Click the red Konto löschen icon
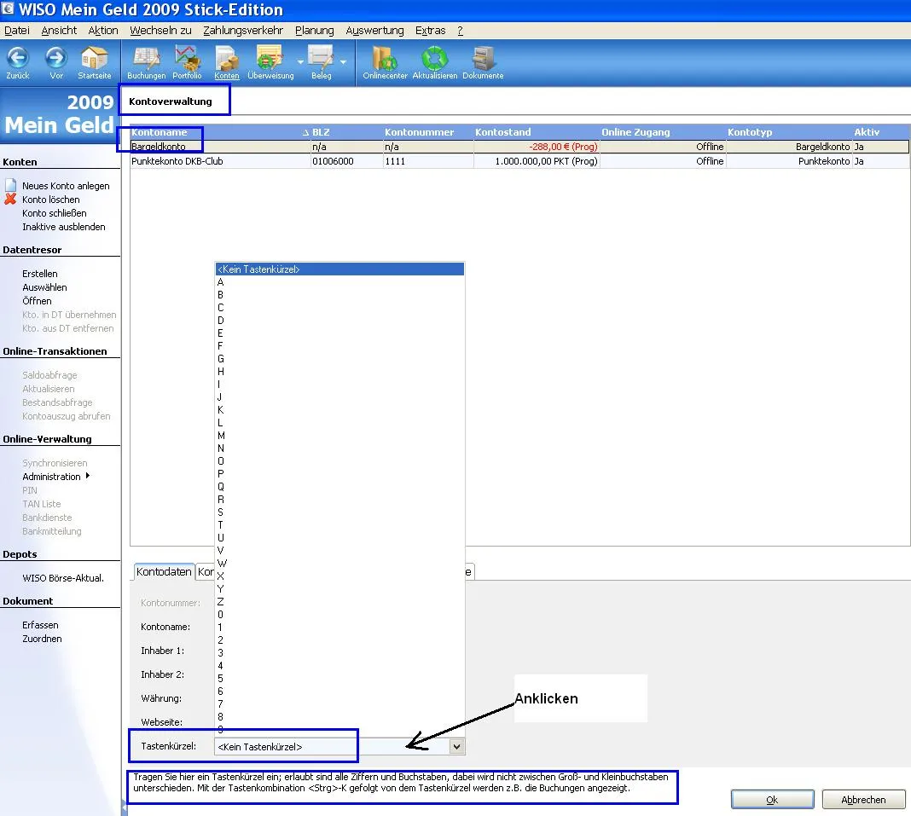911x816 pixels. 10,200
